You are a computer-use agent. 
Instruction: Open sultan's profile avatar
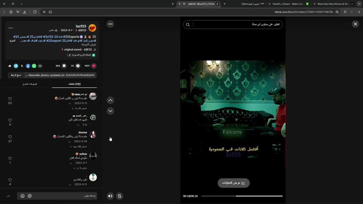(x=93, y=156)
